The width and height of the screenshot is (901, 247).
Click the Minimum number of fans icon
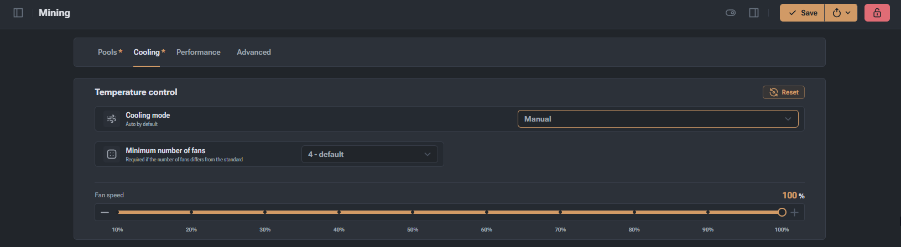tap(112, 154)
